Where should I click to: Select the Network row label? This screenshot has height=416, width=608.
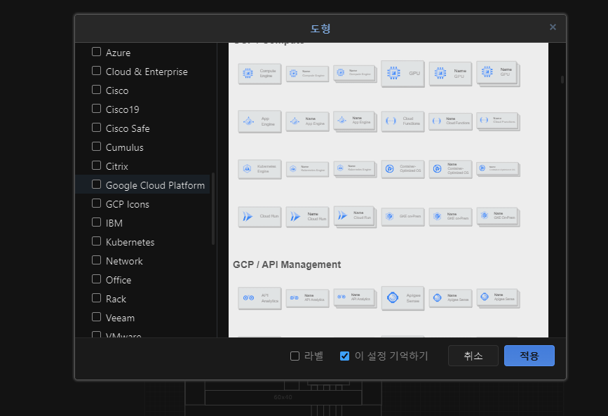(x=124, y=261)
